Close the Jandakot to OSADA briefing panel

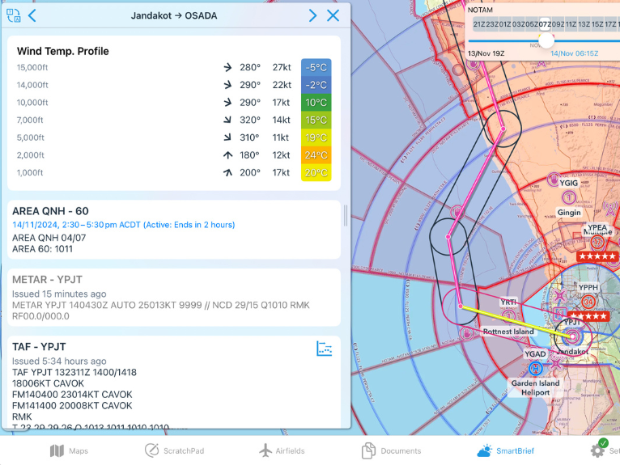click(333, 15)
